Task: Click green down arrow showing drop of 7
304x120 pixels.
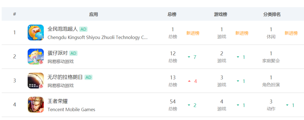Action: click(x=189, y=57)
